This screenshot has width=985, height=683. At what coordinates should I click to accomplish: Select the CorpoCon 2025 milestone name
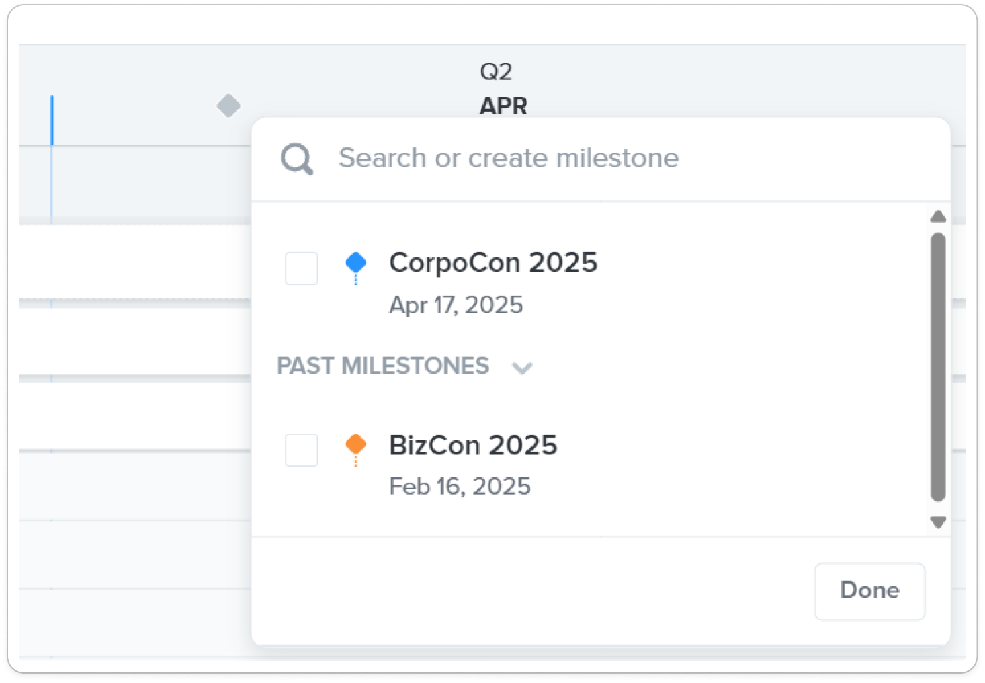click(x=493, y=262)
